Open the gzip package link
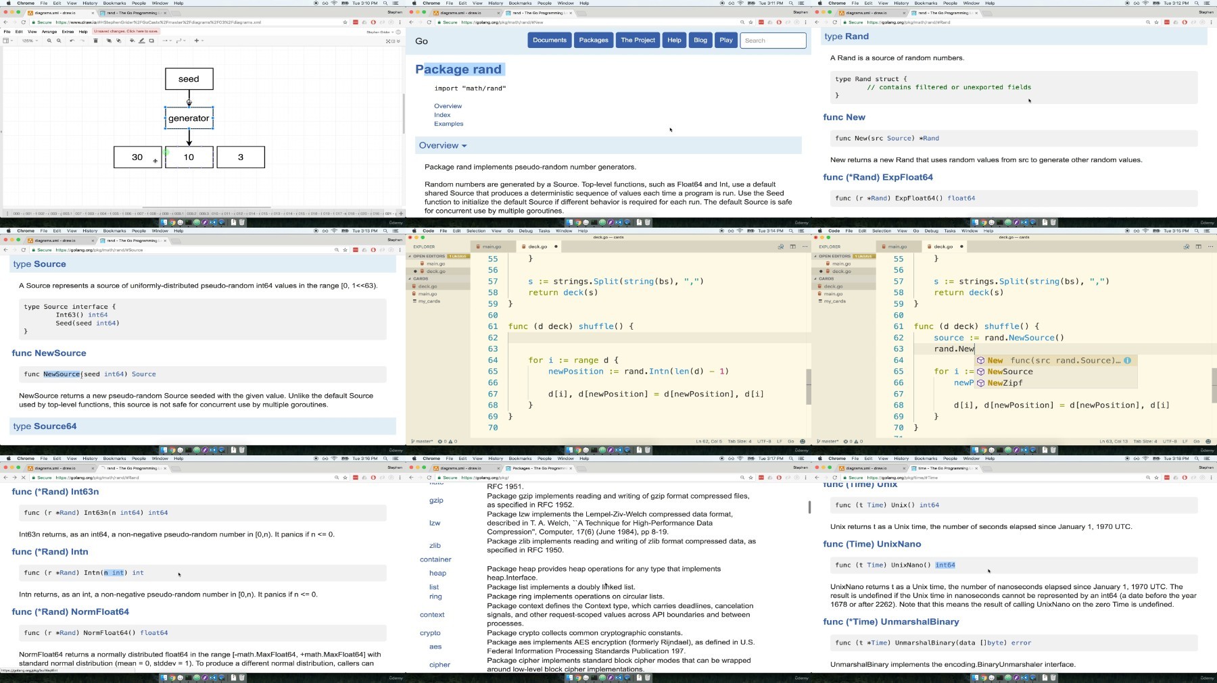Screen dimensions: 1217x683 (x=436, y=500)
